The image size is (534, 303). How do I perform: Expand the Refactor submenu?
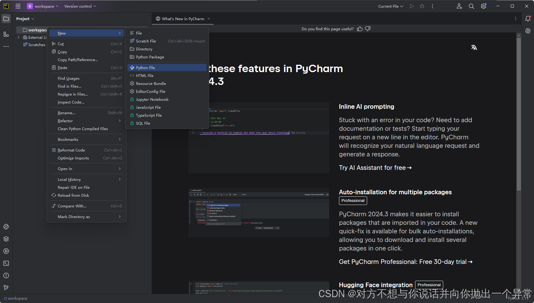point(87,121)
